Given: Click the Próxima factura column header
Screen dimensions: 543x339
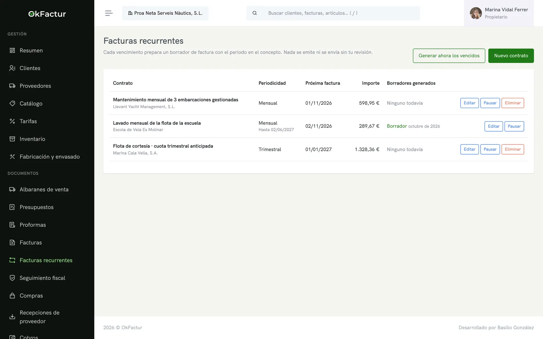Looking at the screenshot, I should coord(322,83).
